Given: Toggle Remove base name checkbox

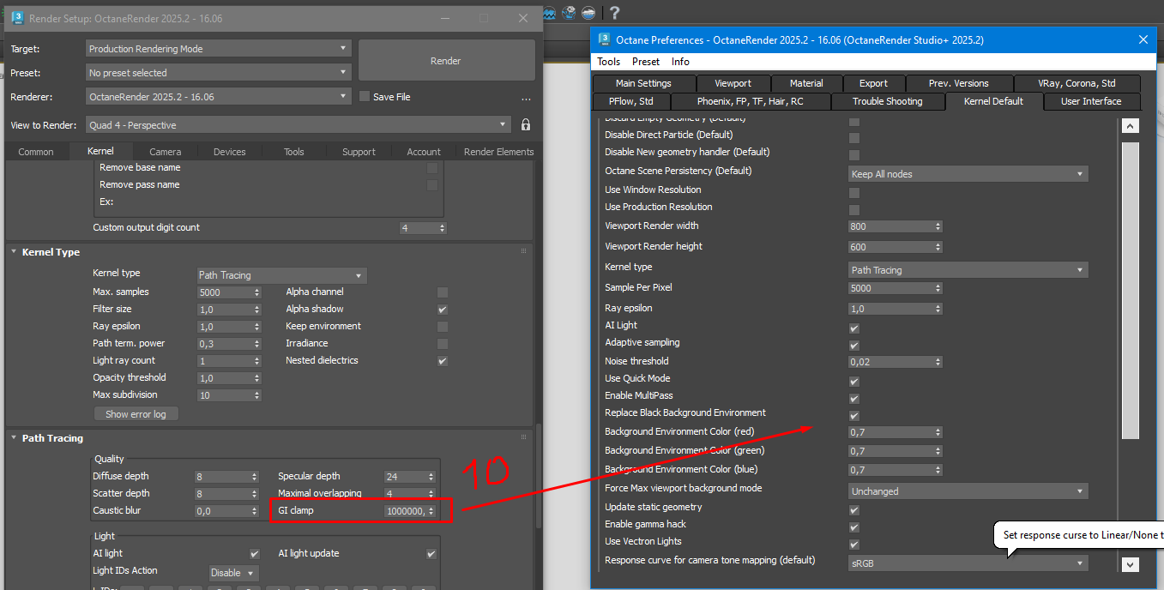Looking at the screenshot, I should tap(432, 168).
